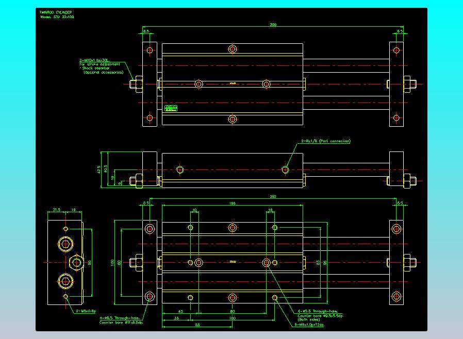The image size is (463, 339).
Task: Select the Model STD 32x100 label
Action: [57, 17]
